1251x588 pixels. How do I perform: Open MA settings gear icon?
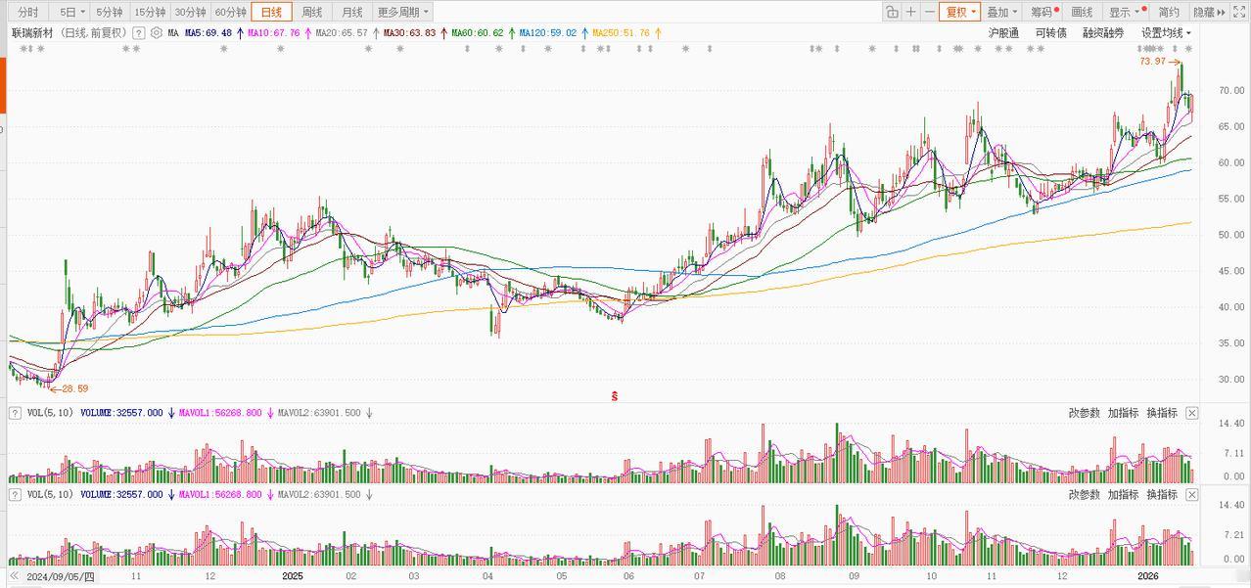click(157, 32)
